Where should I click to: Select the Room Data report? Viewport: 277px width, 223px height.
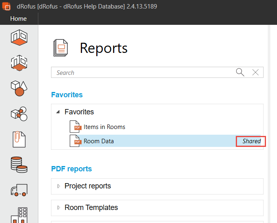pos(99,141)
